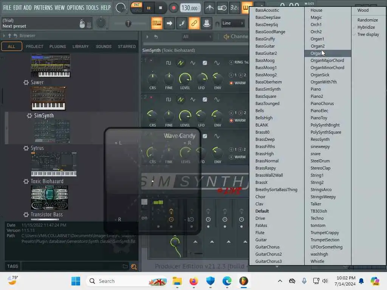
Task: Toggle octave option 2 on oscillator 1
Action: coord(240,75)
